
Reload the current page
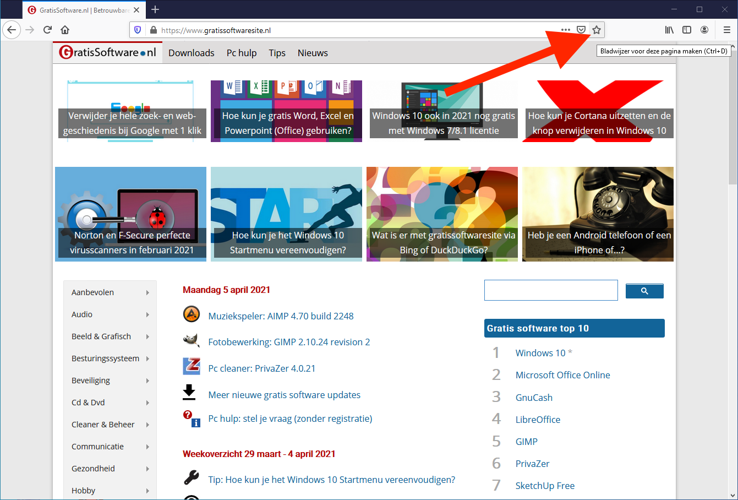[47, 30]
